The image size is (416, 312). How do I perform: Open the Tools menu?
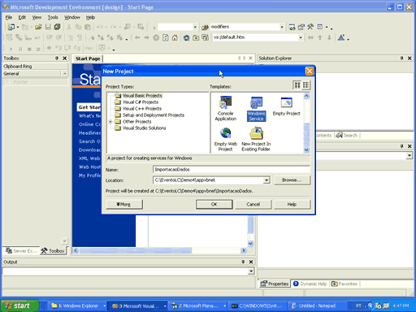(53, 17)
